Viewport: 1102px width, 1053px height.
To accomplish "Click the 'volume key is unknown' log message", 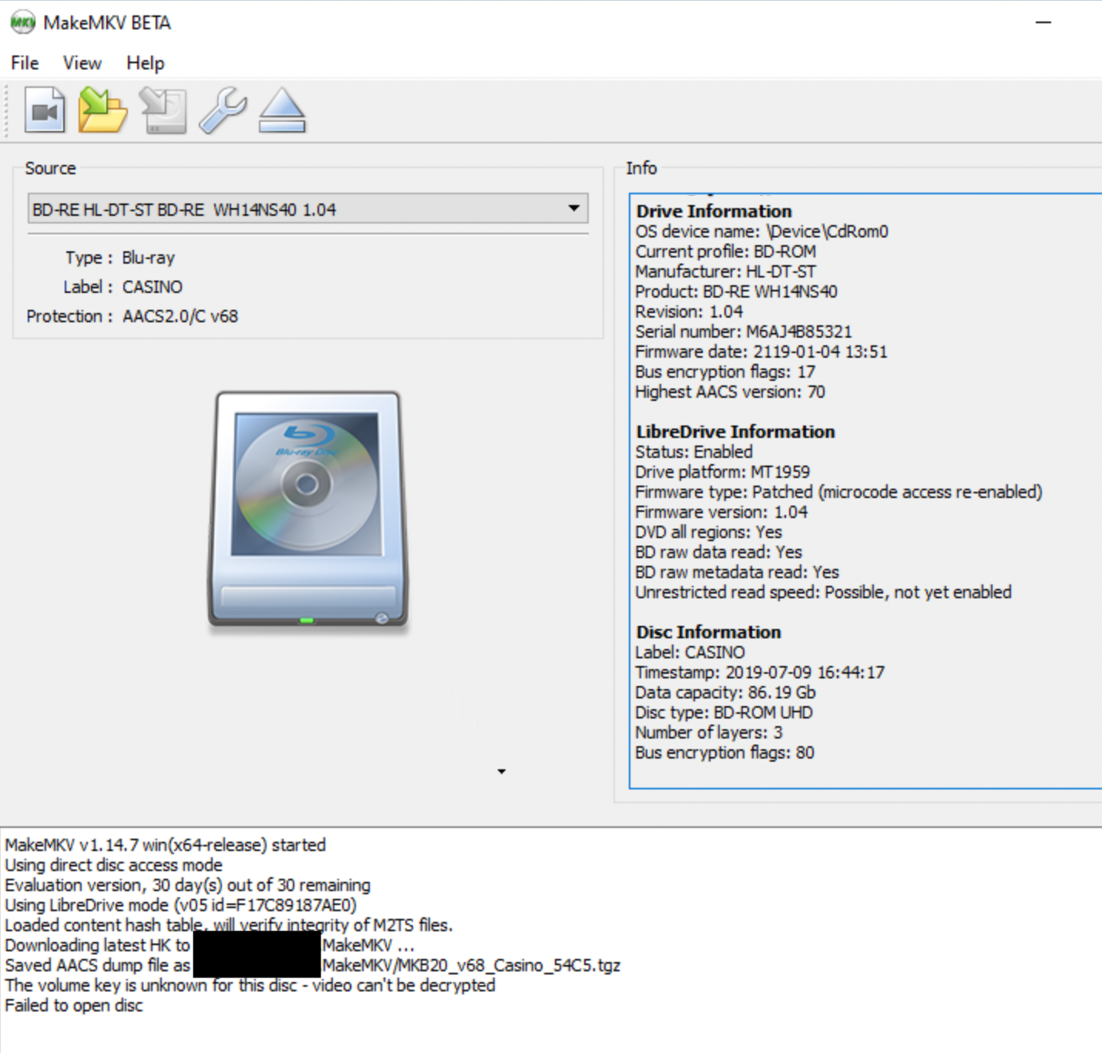I will [250, 985].
